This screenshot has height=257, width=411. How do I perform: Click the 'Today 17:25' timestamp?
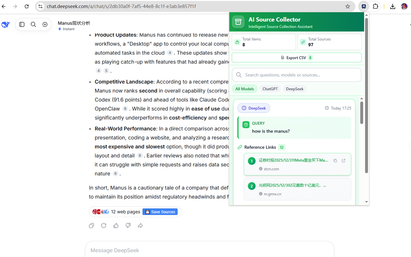pos(341,108)
